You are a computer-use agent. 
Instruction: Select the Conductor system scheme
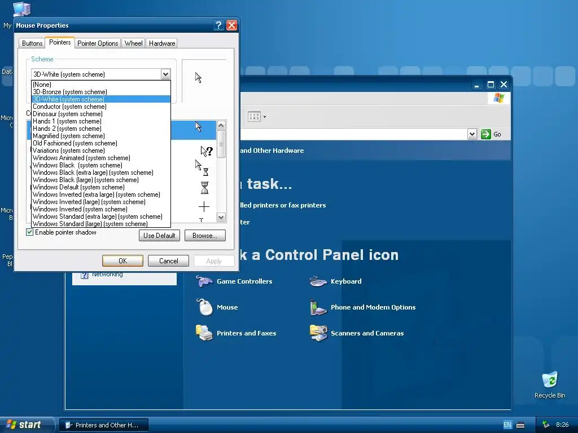pos(101,107)
